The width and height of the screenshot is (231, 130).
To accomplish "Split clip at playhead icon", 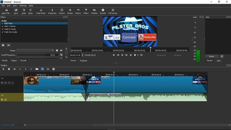I will 37,69.
